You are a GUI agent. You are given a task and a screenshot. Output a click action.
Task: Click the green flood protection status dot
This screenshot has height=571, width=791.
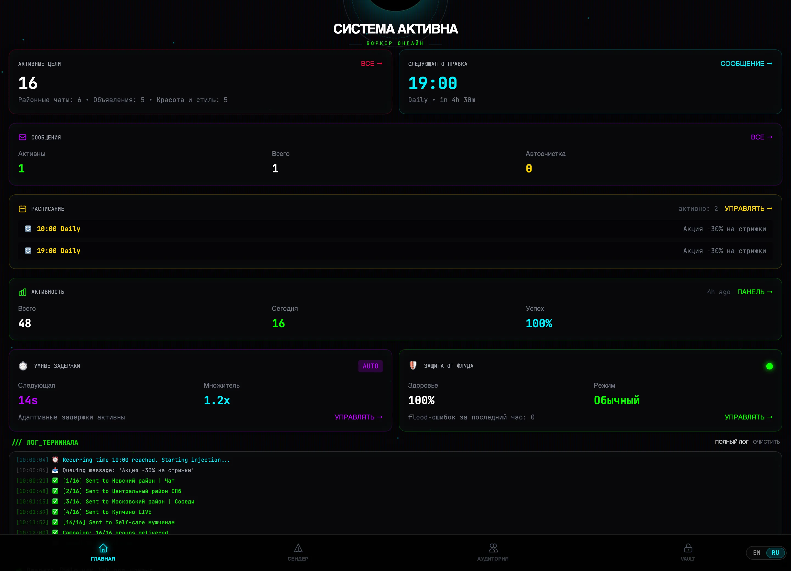[x=769, y=366]
